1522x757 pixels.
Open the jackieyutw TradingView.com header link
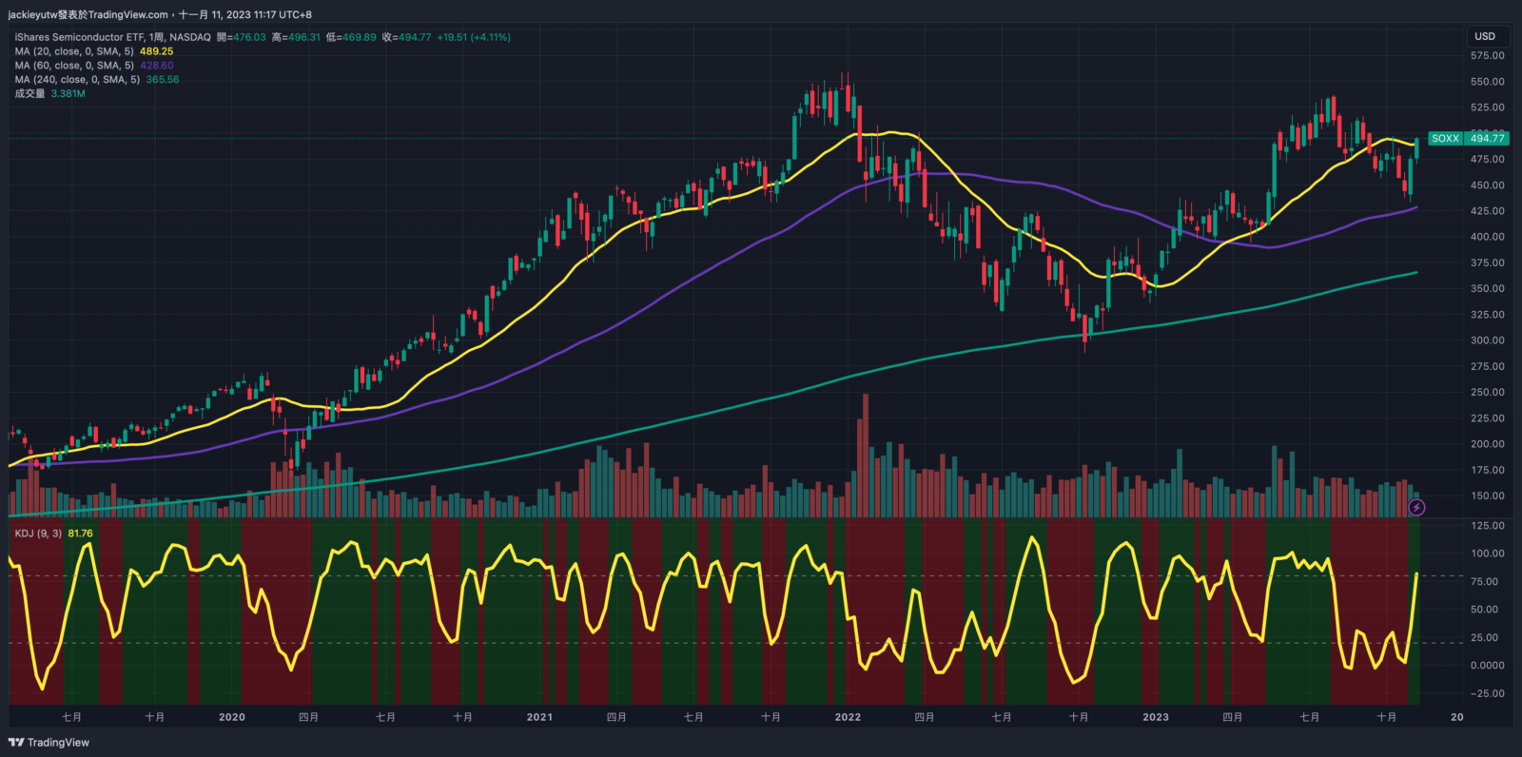[x=88, y=14]
